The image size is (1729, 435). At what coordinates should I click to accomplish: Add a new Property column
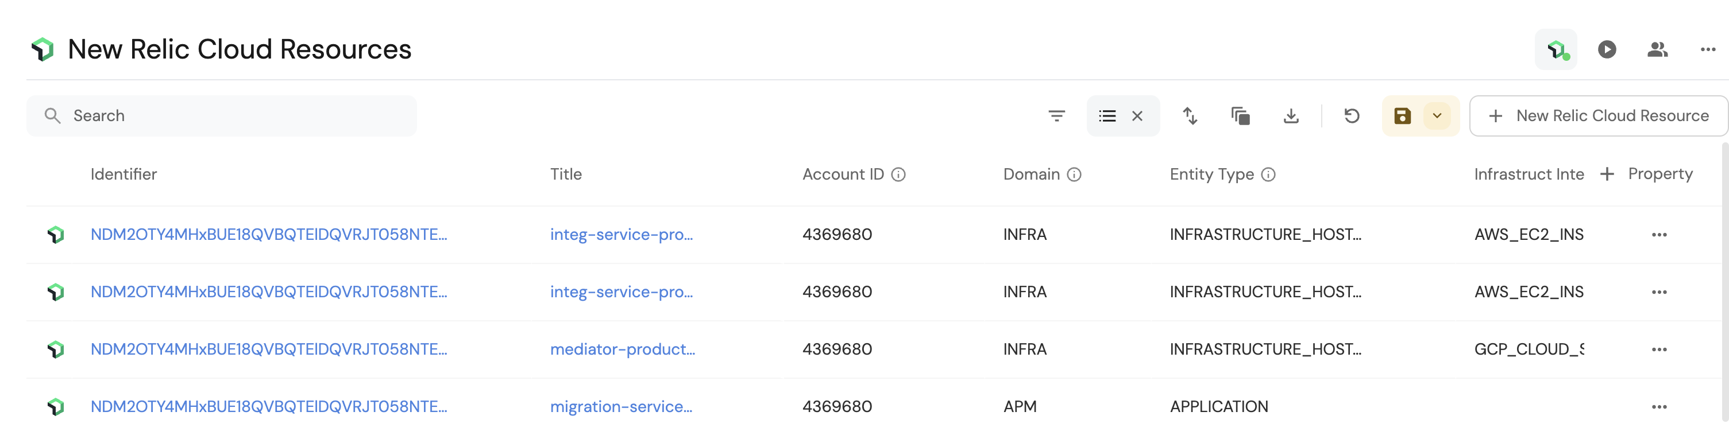1650,174
